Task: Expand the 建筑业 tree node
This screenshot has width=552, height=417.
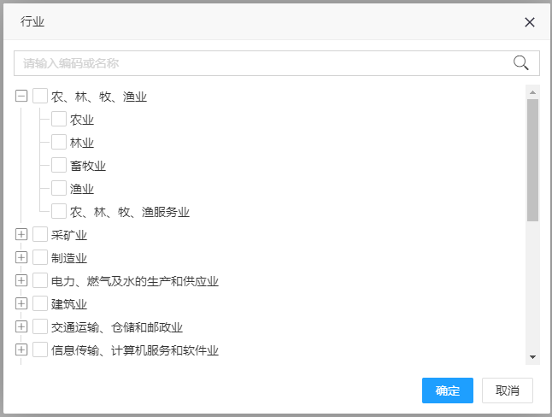Action: point(21,303)
